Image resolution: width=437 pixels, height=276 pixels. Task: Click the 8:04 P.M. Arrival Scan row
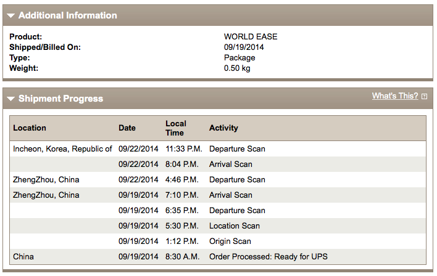click(218, 164)
